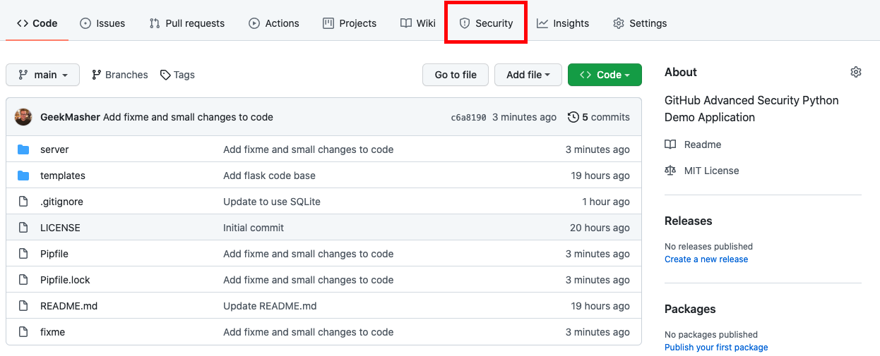The height and width of the screenshot is (356, 880).
Task: Open the Code tab
Action: tap(37, 23)
